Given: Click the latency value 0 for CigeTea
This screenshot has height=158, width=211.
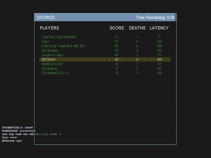Looking at the screenshot, I should click(x=159, y=37).
